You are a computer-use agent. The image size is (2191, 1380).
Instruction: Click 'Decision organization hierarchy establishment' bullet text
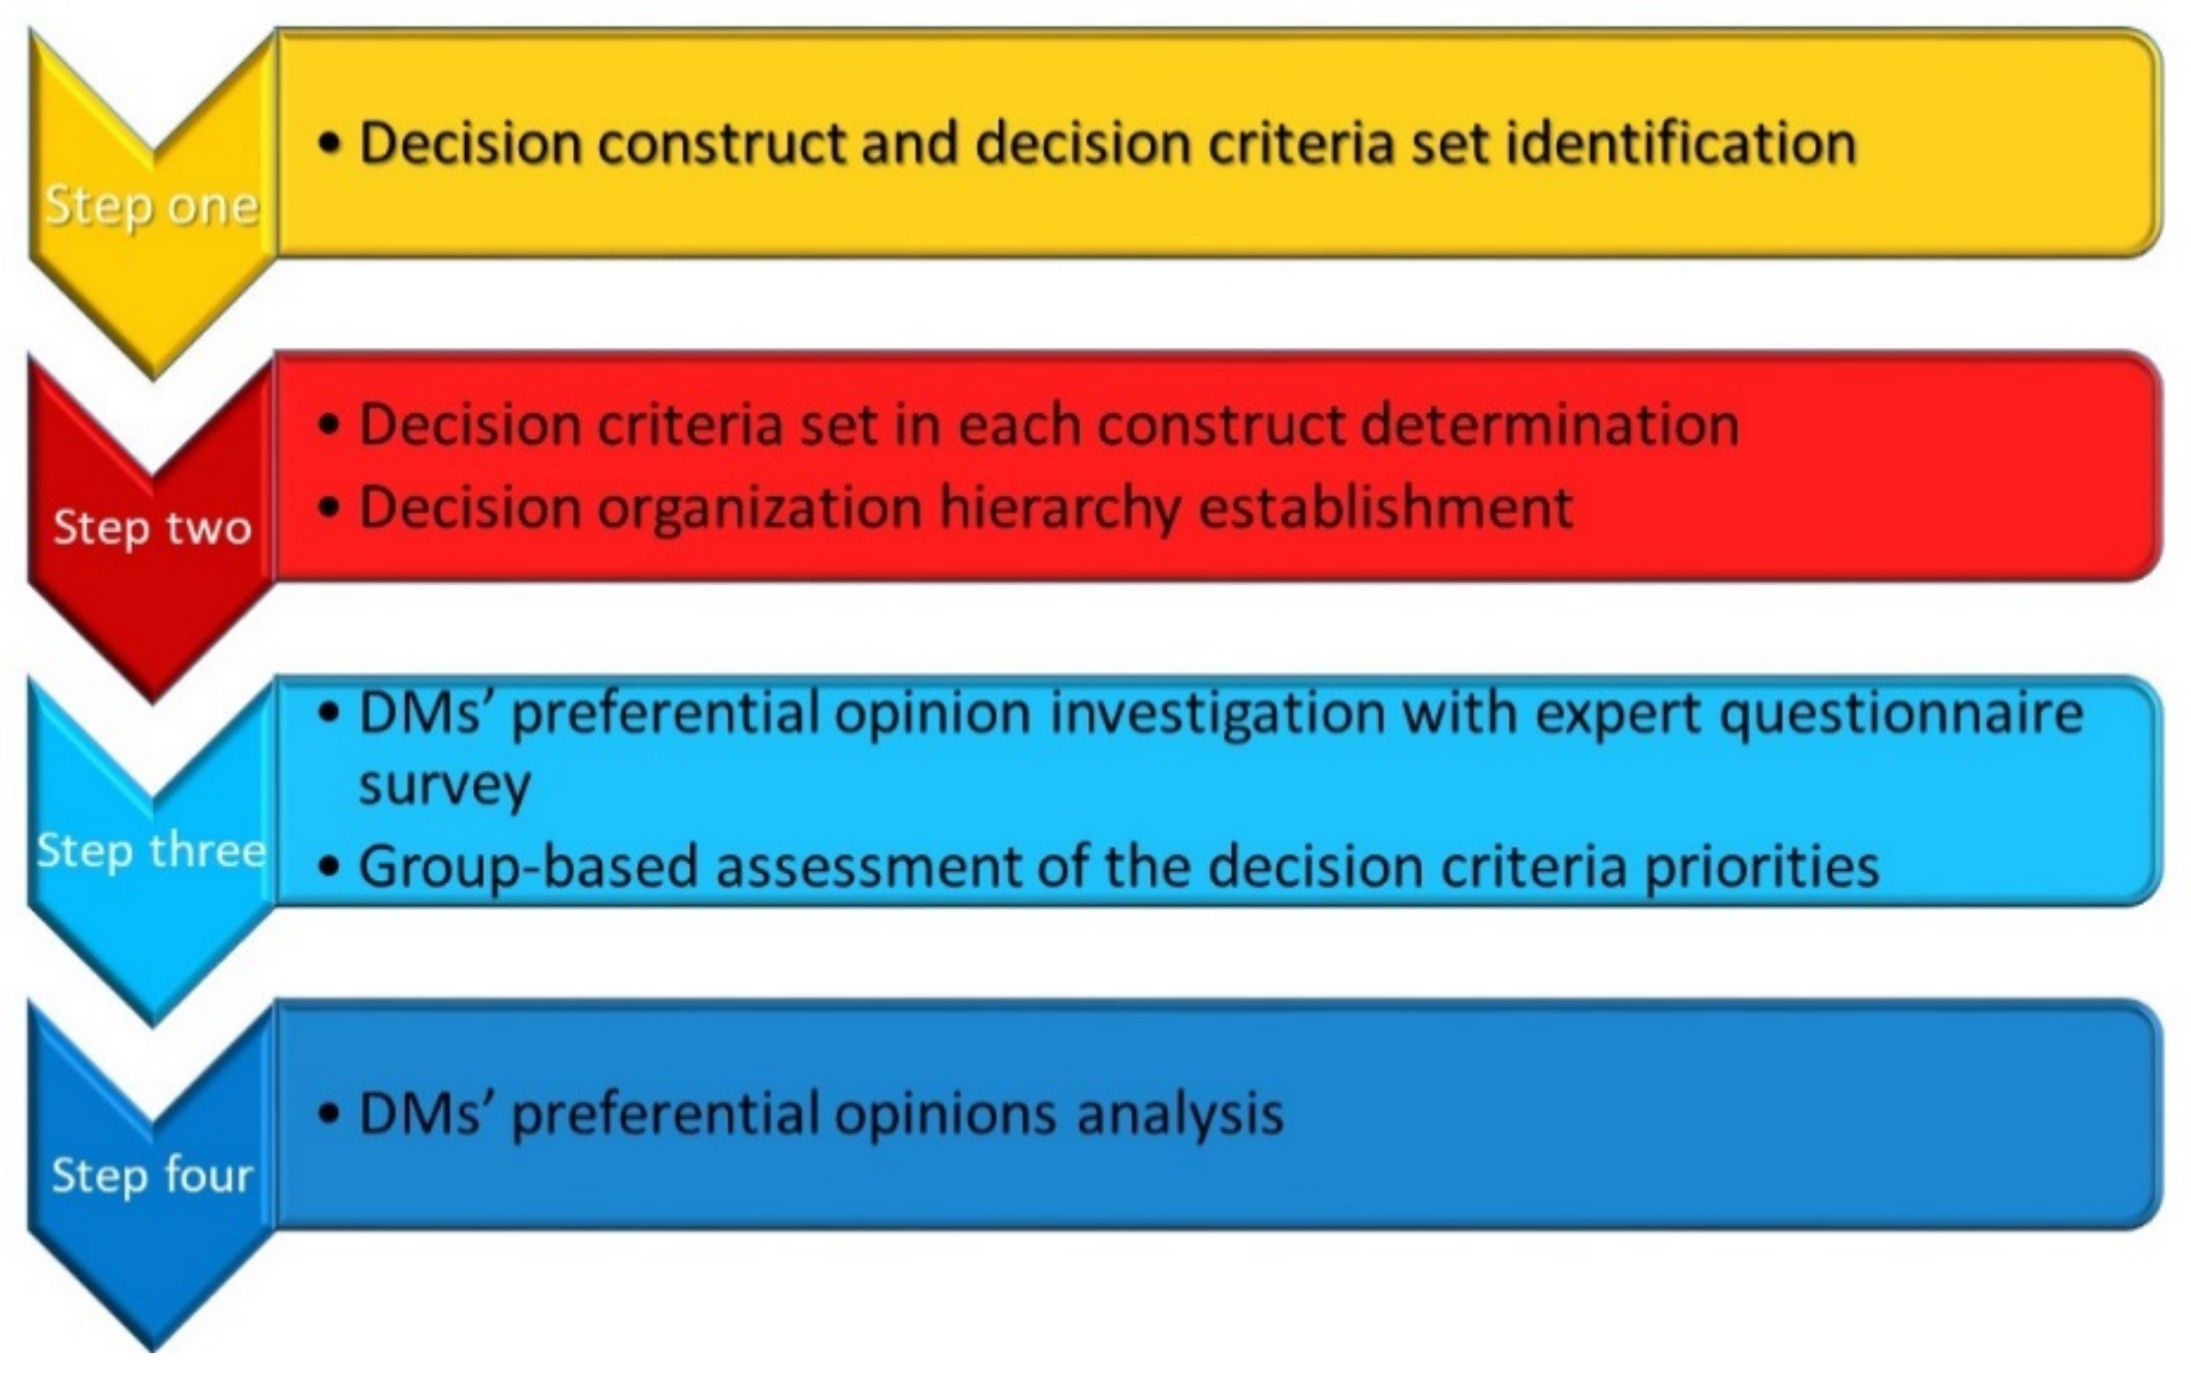[965, 507]
